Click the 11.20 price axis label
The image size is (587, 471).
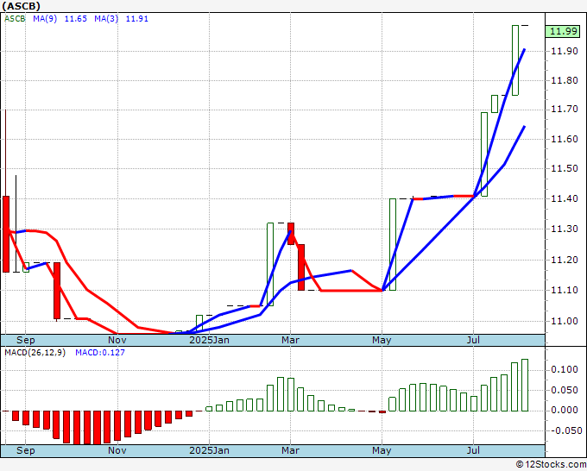565,260
